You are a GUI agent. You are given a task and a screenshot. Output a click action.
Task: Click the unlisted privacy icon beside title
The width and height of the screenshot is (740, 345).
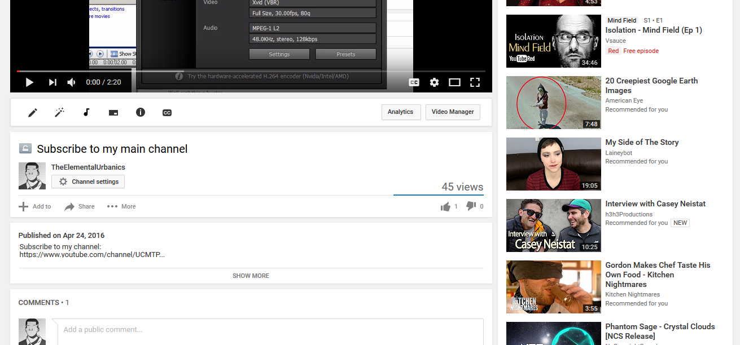pos(25,148)
